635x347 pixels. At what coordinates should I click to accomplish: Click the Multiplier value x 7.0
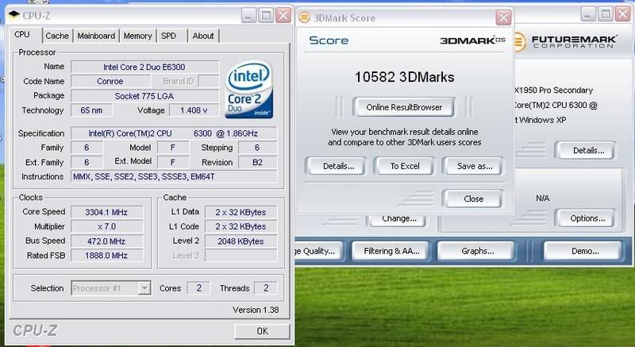[106, 226]
